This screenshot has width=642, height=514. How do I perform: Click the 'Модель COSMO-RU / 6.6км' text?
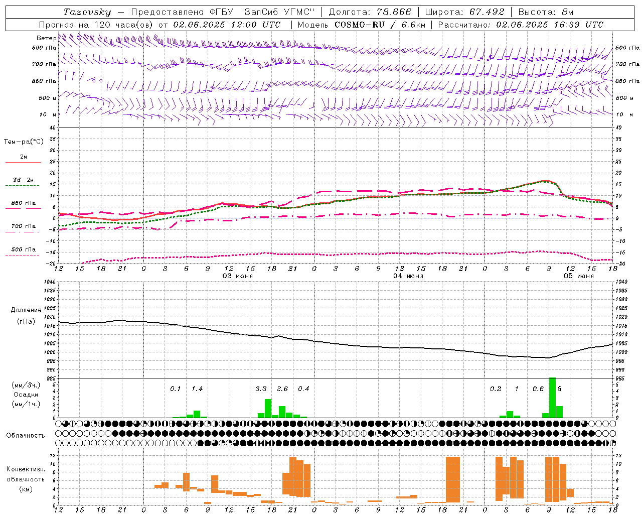[361, 25]
